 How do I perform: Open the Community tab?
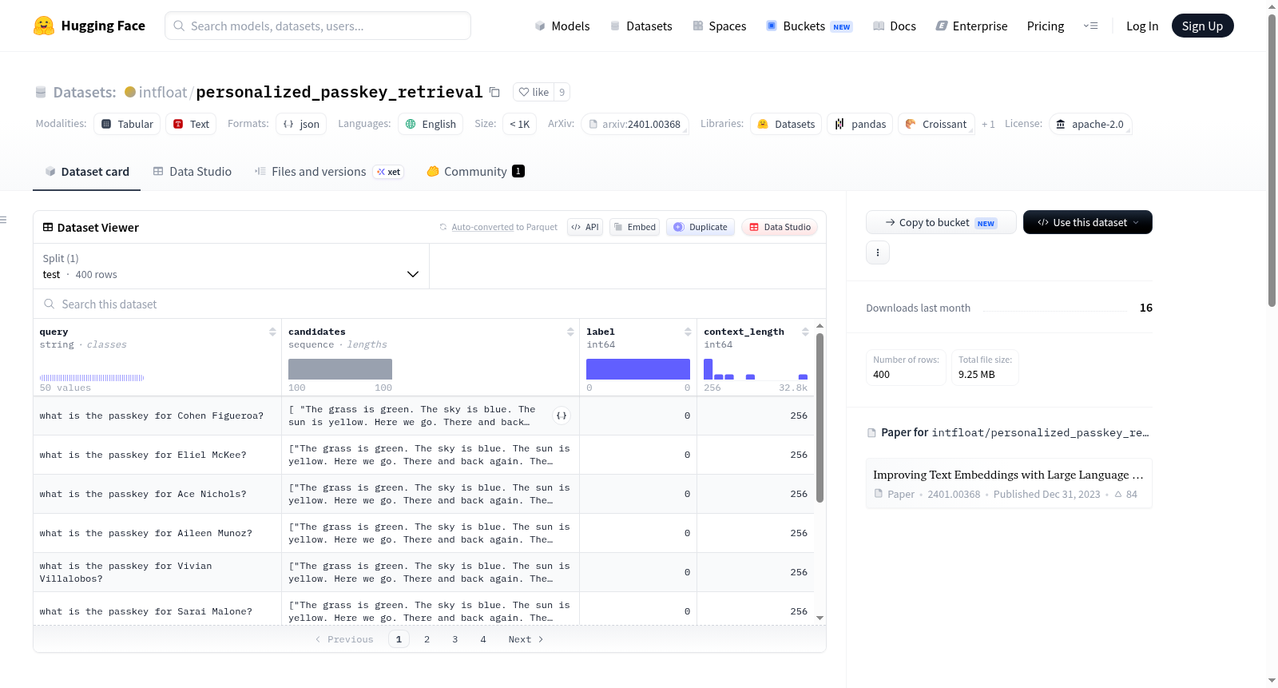pos(476,171)
